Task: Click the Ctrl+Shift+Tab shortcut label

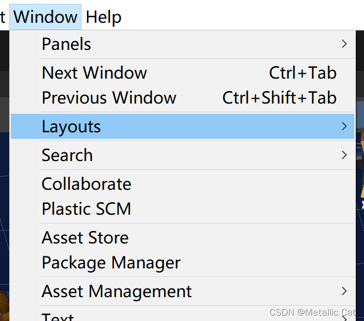Action: click(279, 98)
